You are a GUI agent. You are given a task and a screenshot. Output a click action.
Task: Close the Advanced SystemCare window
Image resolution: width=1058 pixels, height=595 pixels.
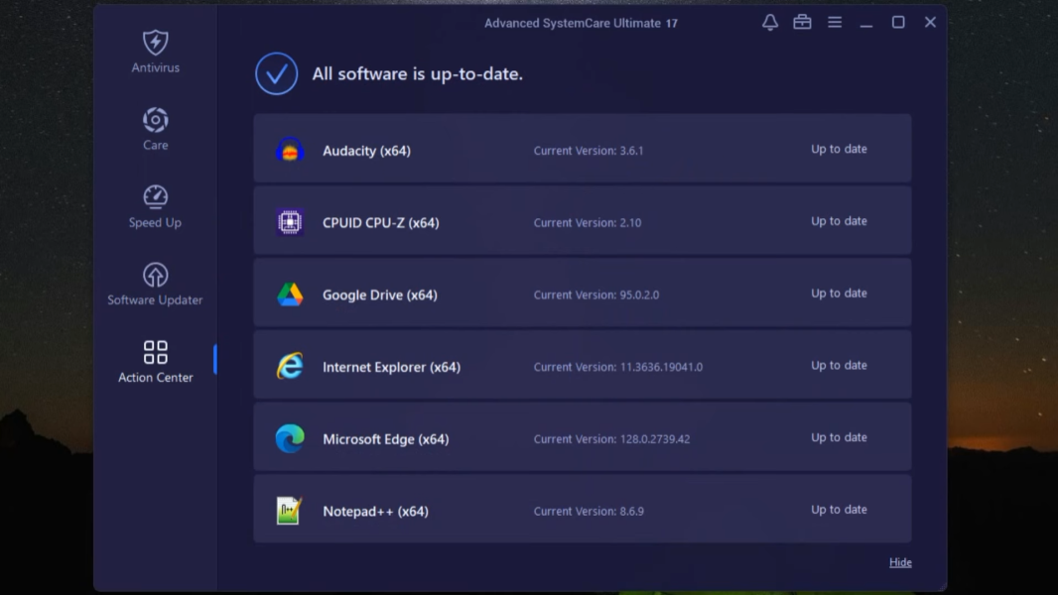[x=931, y=22]
